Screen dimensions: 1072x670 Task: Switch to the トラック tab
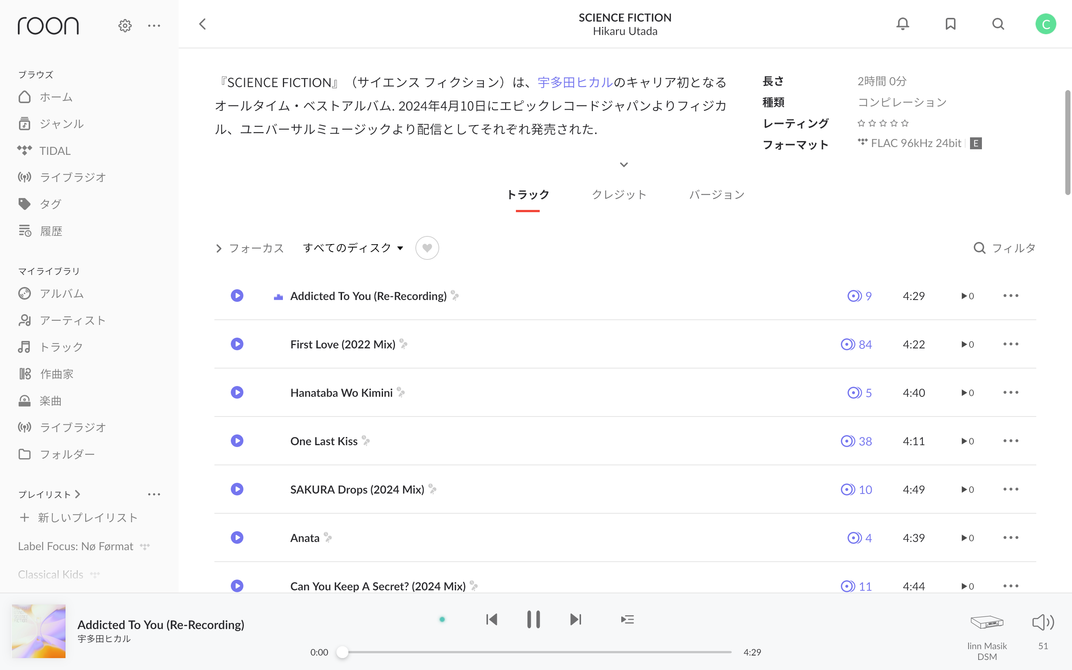tap(527, 195)
